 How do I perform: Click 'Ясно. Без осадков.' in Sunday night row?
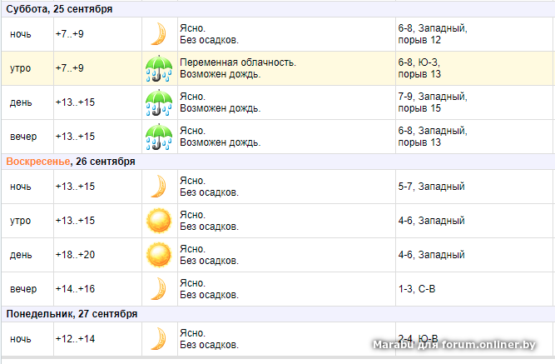point(209,187)
